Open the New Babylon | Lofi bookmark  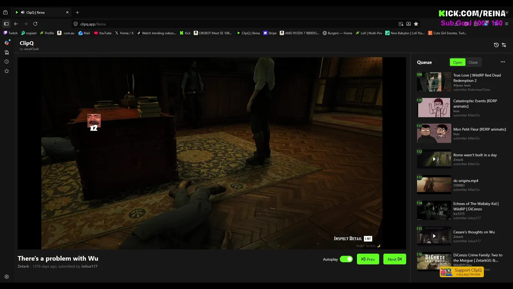pos(405,33)
